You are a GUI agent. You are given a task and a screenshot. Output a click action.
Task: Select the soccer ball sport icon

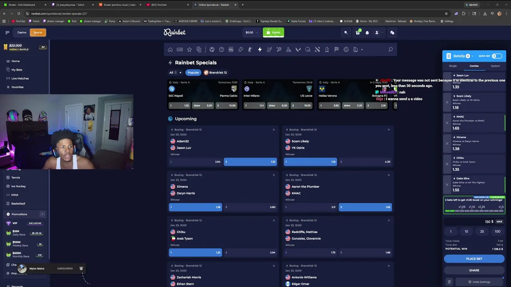tap(212, 49)
